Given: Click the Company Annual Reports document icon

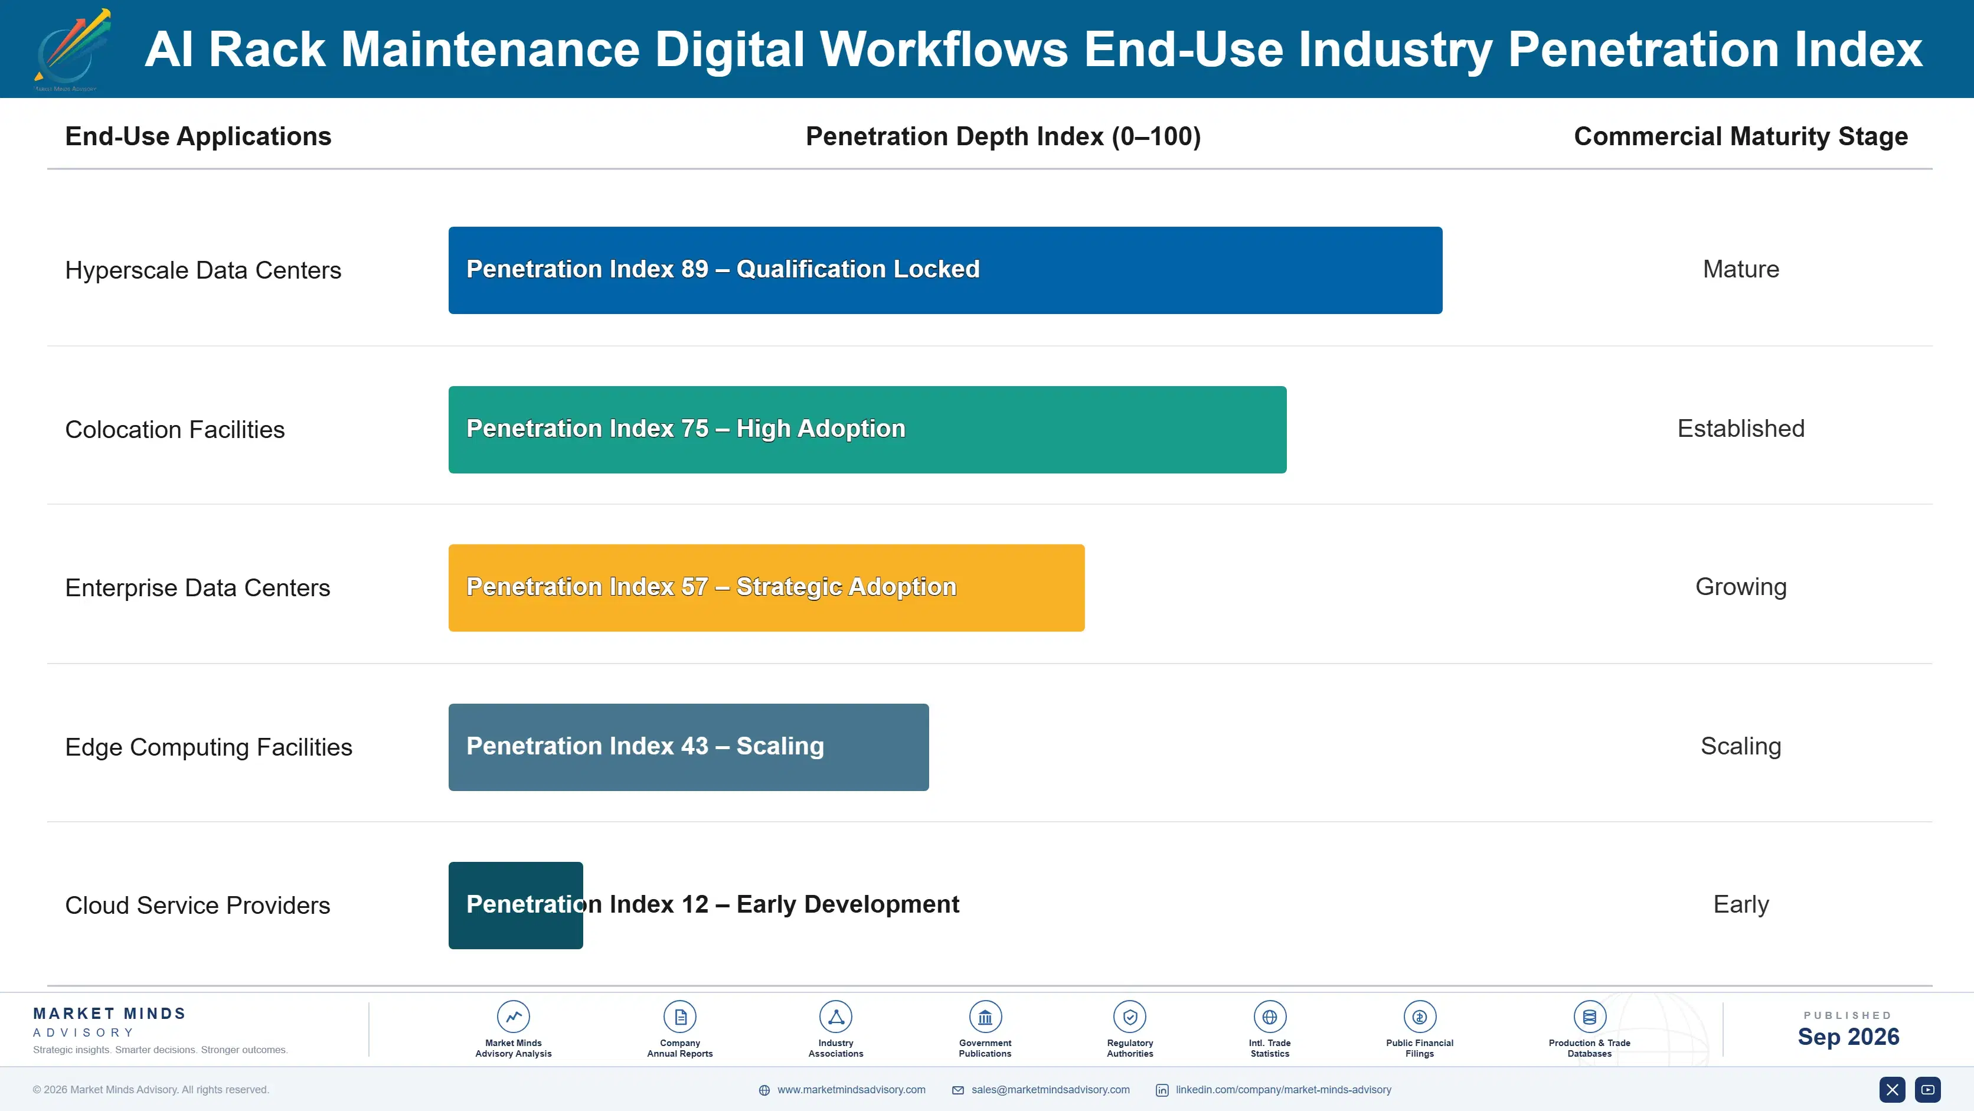Looking at the screenshot, I should [x=679, y=1017].
